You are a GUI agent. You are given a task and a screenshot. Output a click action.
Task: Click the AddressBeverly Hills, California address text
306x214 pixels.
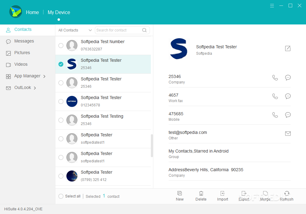tap(206, 170)
